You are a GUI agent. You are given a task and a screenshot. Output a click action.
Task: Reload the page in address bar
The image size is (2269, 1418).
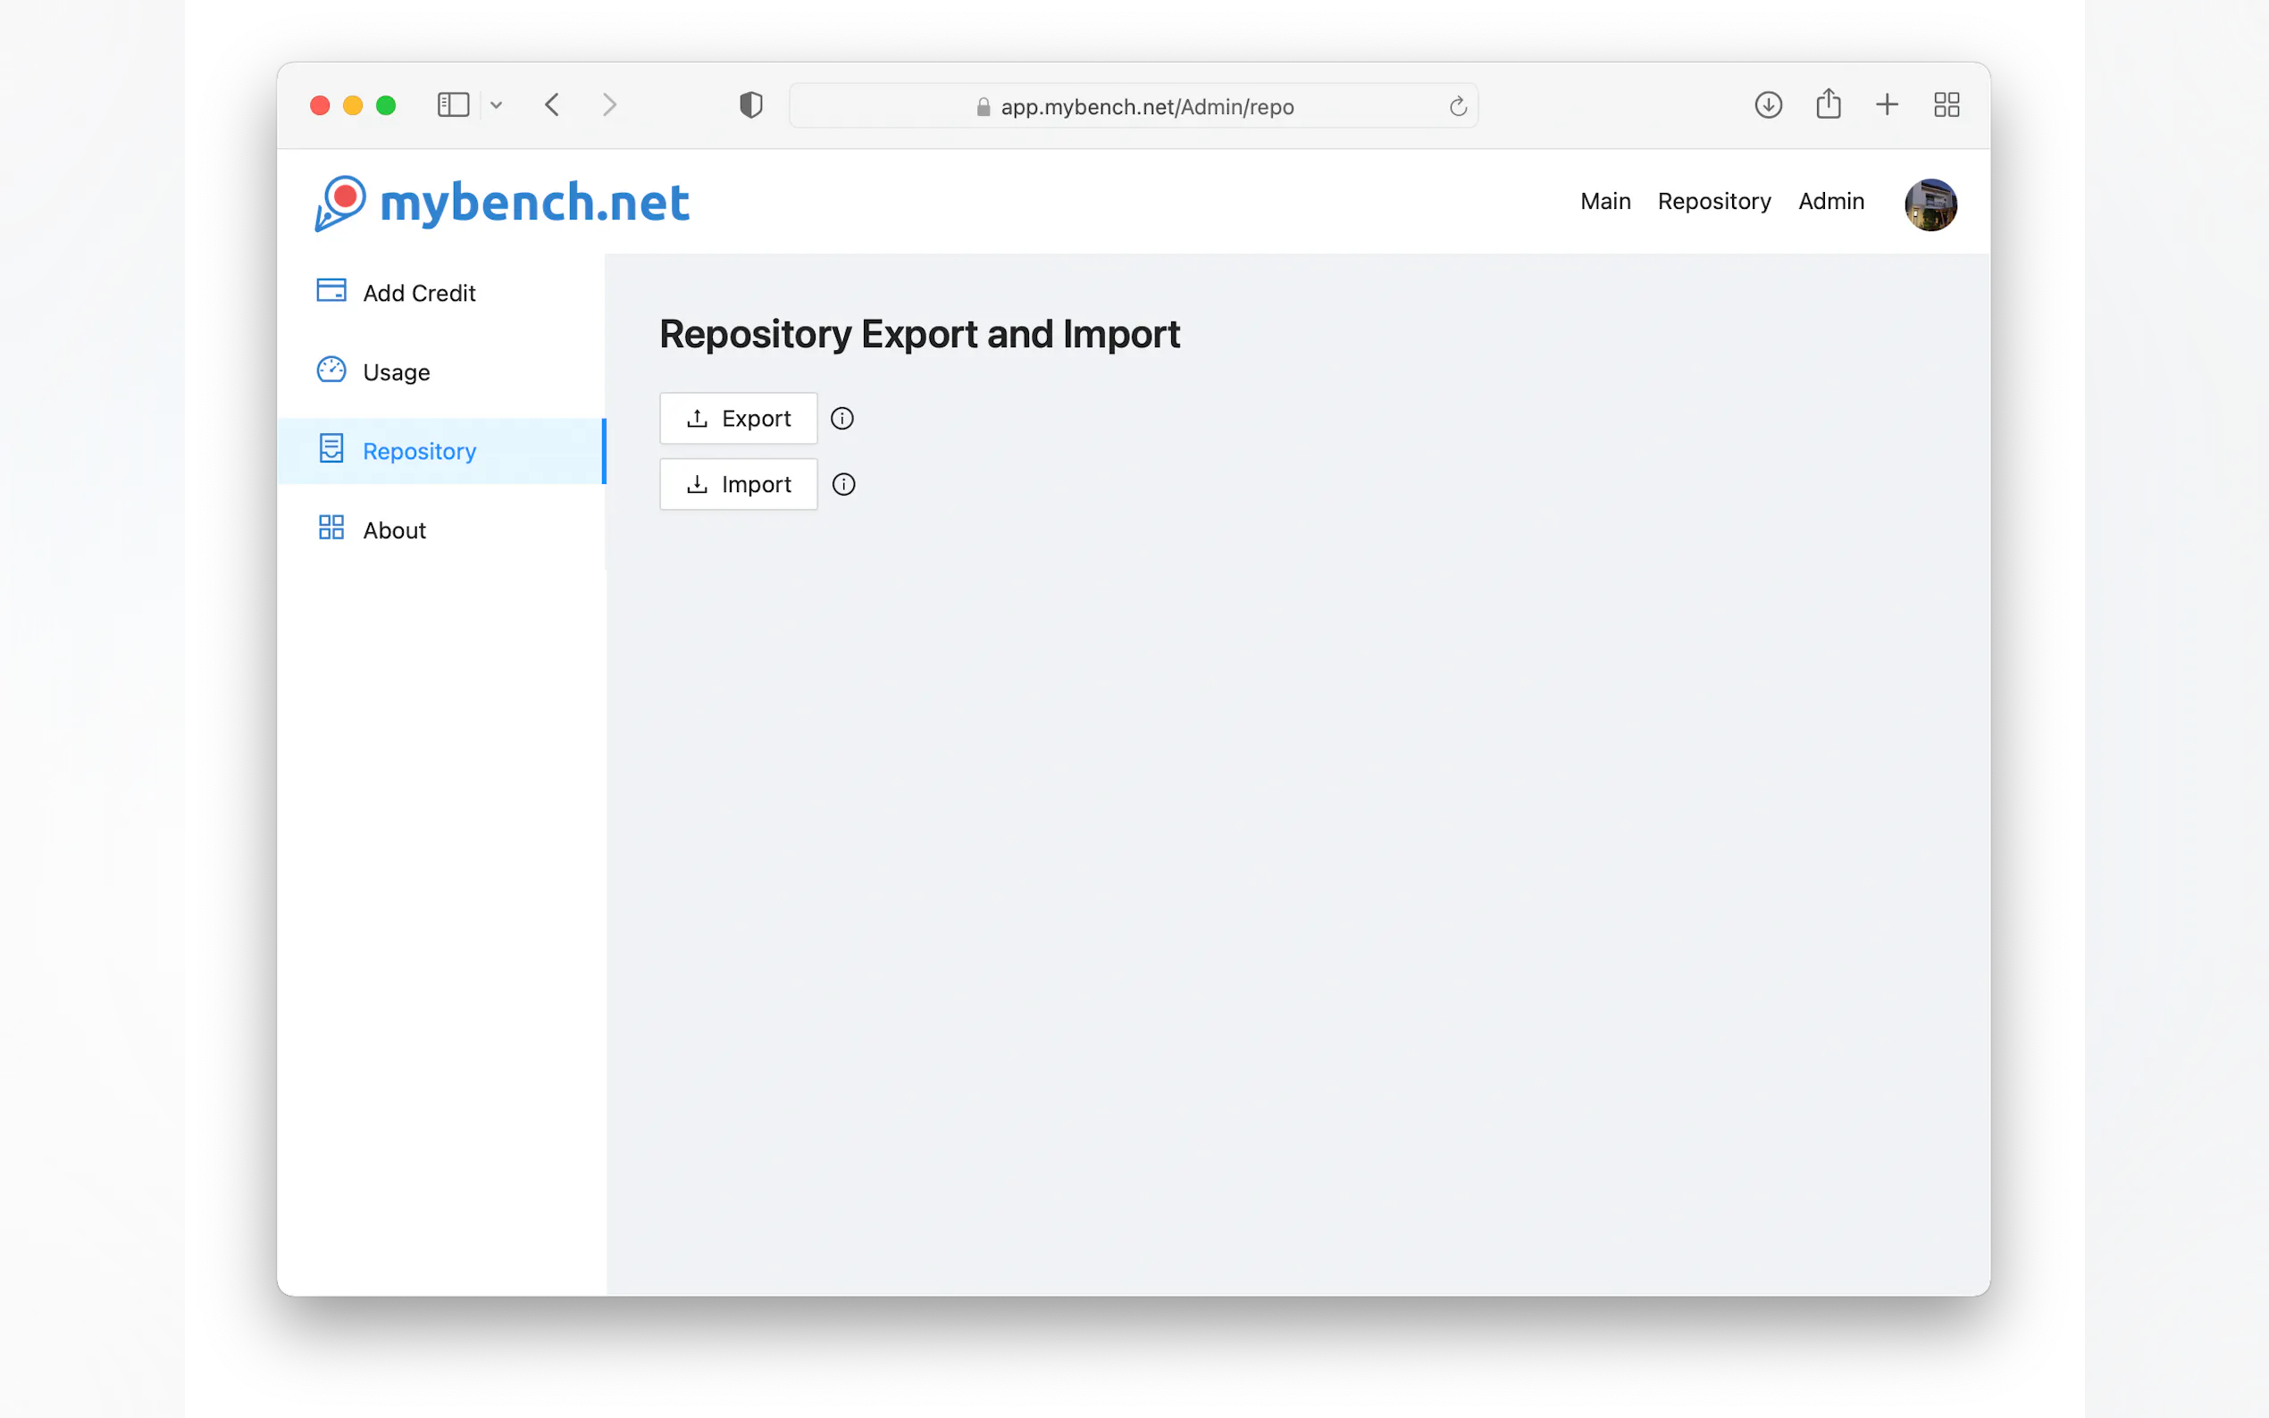pos(1457,107)
